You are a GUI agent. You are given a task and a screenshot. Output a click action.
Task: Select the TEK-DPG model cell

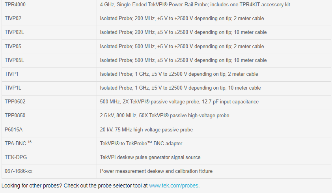click(x=16, y=157)
